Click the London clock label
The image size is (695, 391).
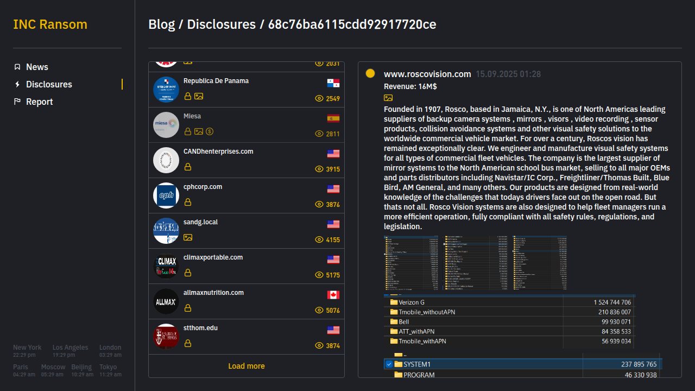click(x=110, y=348)
